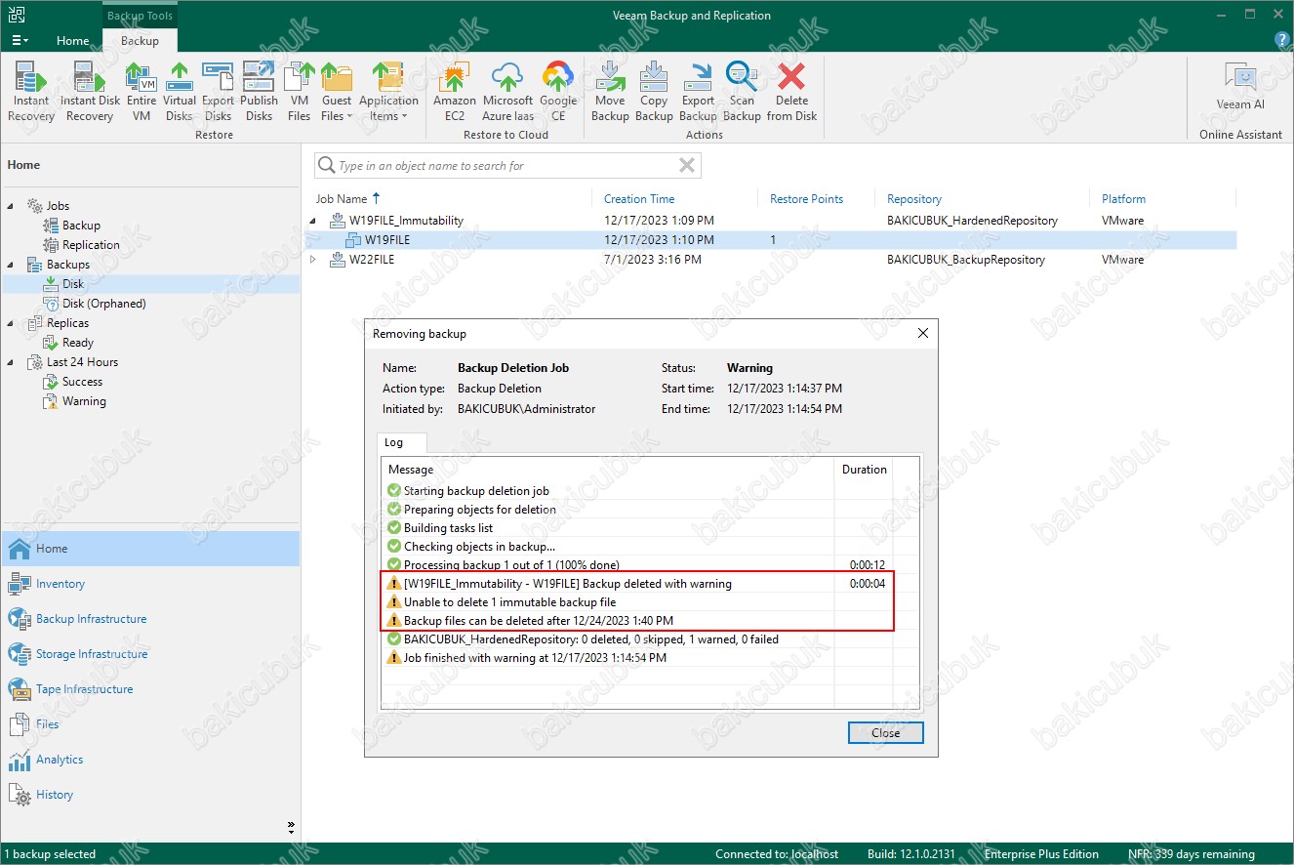Click Instant Disk Recovery in the ribbon

[90, 91]
